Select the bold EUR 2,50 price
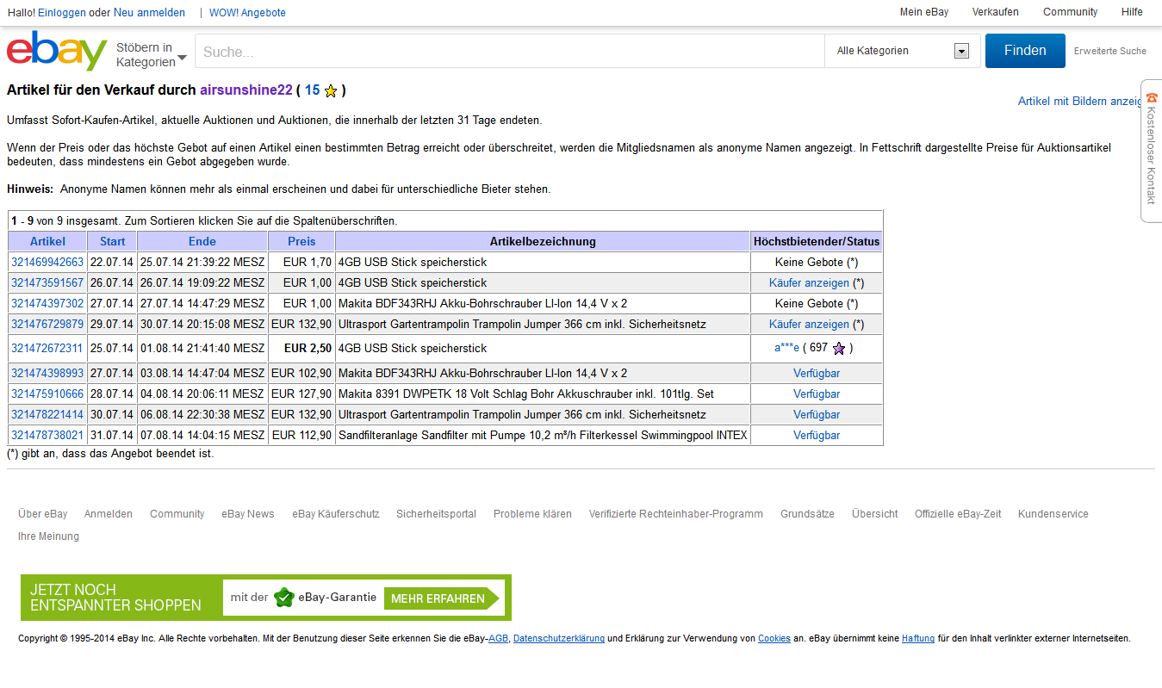The width and height of the screenshot is (1162, 688). click(308, 348)
